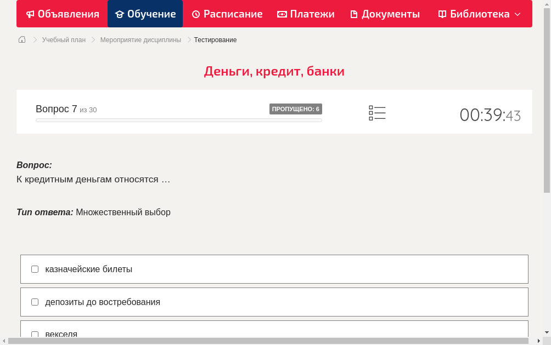Select the Объявления menu item
Viewport: 551px width, 345px height.
(62, 14)
